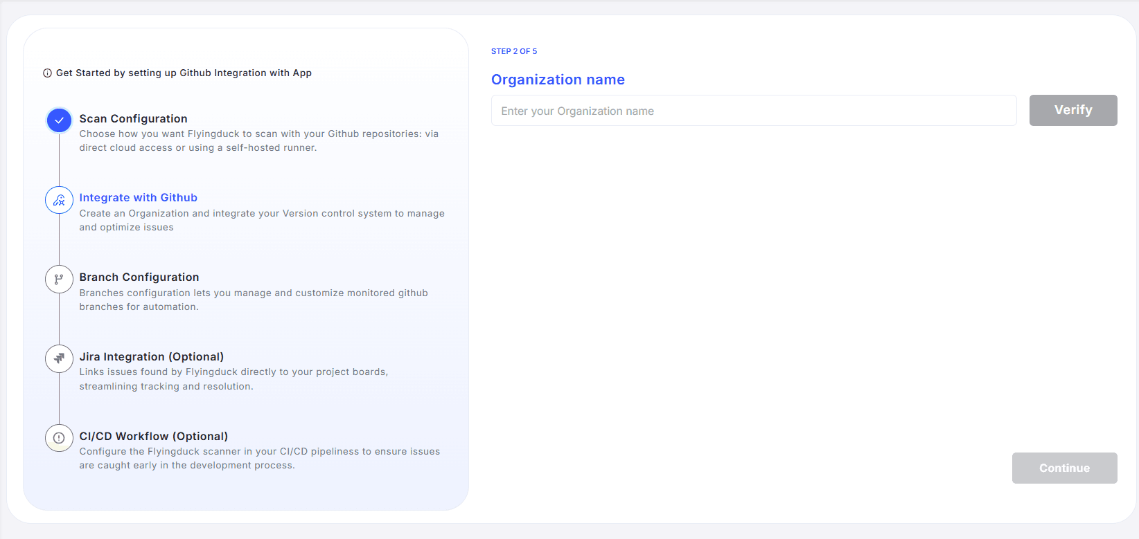Click the Jira Integration step icon
The height and width of the screenshot is (539, 1139).
[59, 358]
